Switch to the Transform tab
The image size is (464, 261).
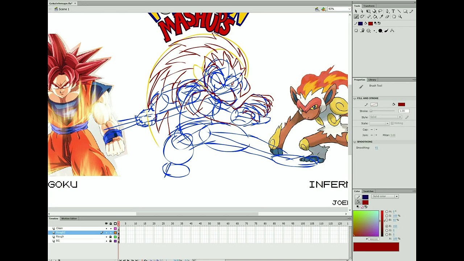pyautogui.click(x=369, y=6)
